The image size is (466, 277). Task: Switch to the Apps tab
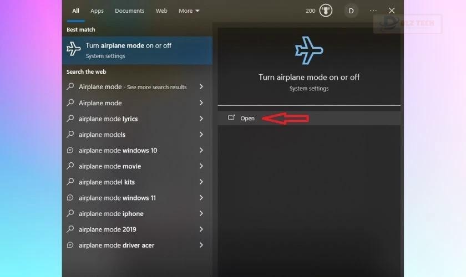[97, 11]
